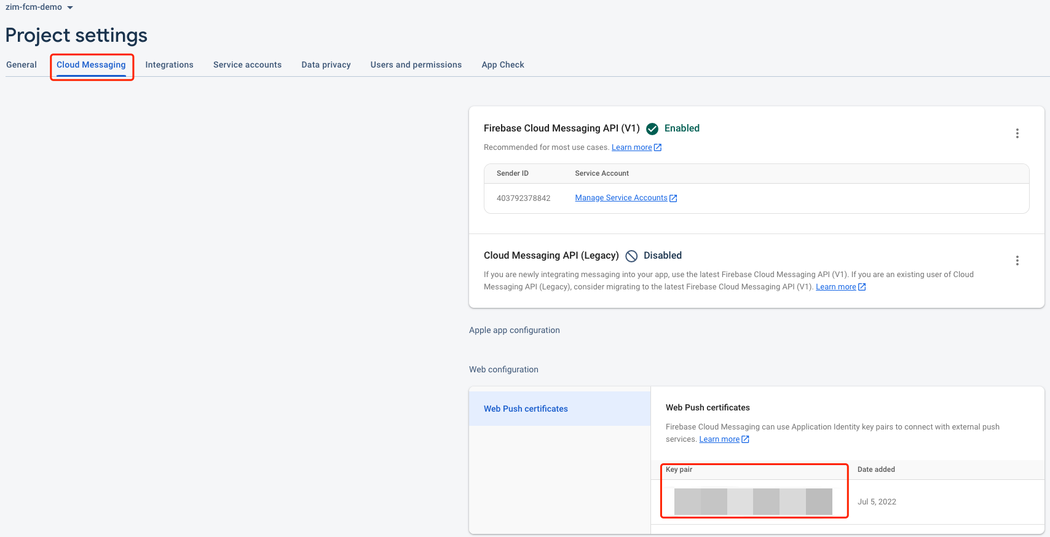Click the Sender ID column header
This screenshot has width=1050, height=537.
(x=512, y=173)
